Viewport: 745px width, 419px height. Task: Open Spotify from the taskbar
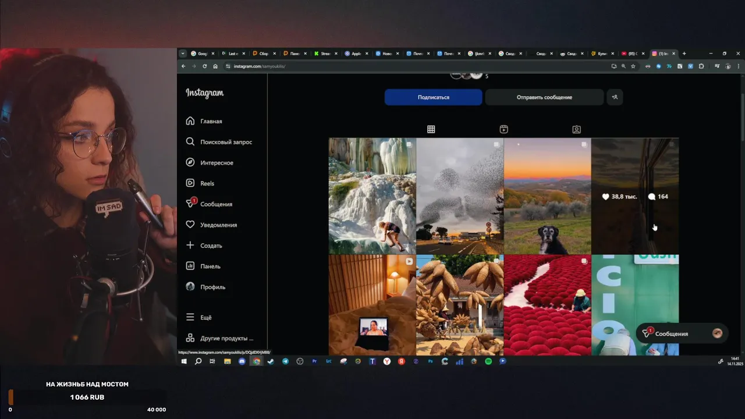[488, 361]
